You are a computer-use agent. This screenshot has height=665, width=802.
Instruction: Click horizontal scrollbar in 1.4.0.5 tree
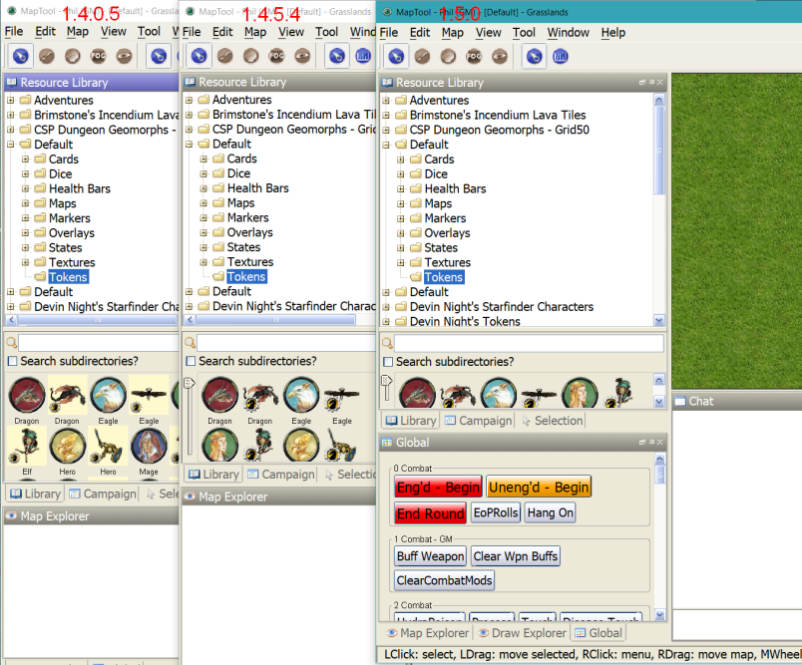(x=97, y=320)
